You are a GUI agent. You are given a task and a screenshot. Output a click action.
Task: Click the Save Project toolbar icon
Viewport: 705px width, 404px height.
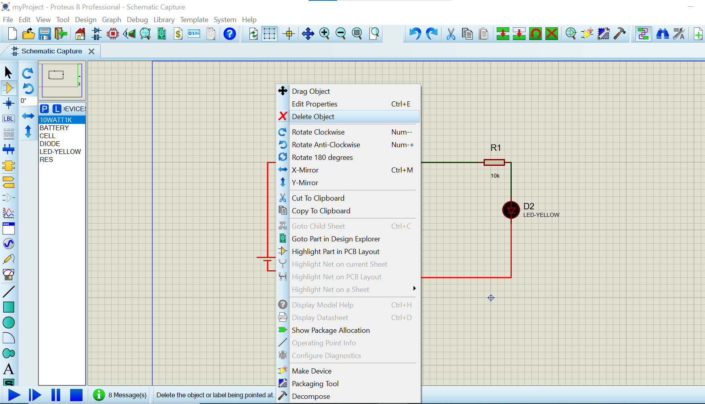tap(45, 34)
